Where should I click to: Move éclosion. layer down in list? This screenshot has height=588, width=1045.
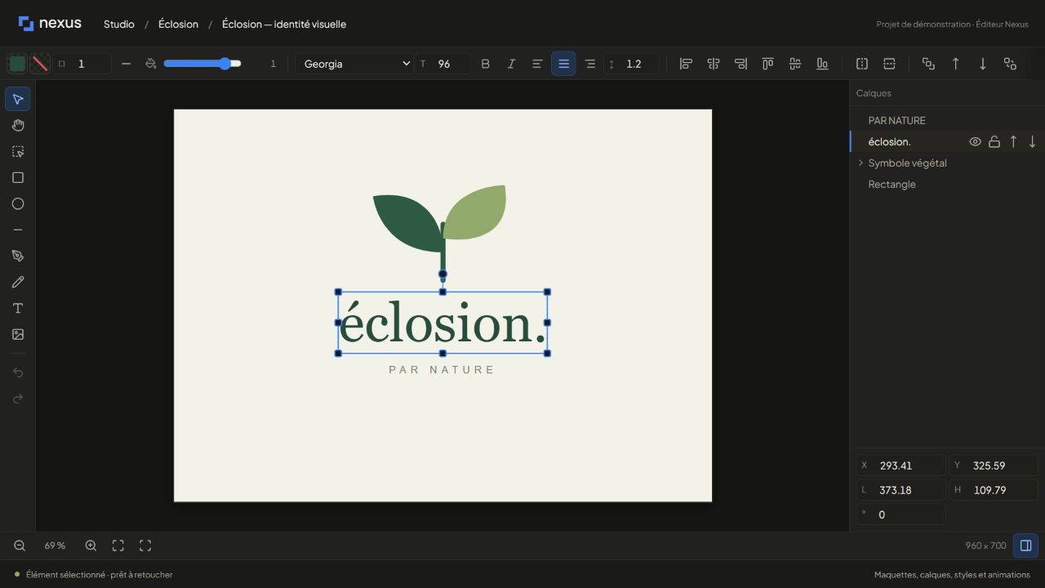click(1032, 142)
